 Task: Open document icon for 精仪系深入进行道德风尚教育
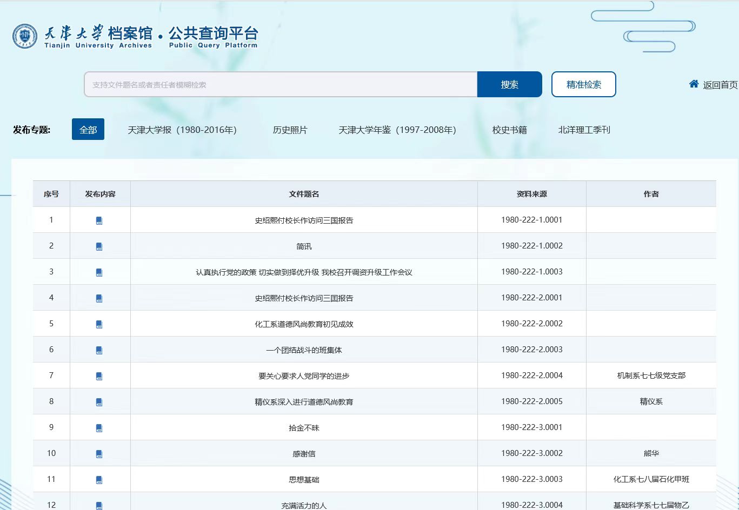(99, 402)
